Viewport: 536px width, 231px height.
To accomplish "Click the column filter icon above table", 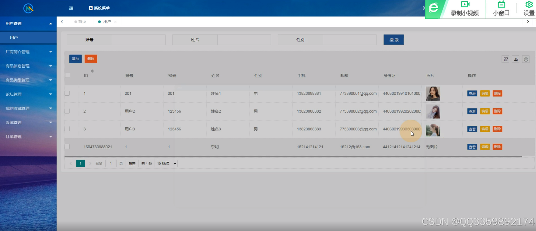I will pos(506,59).
